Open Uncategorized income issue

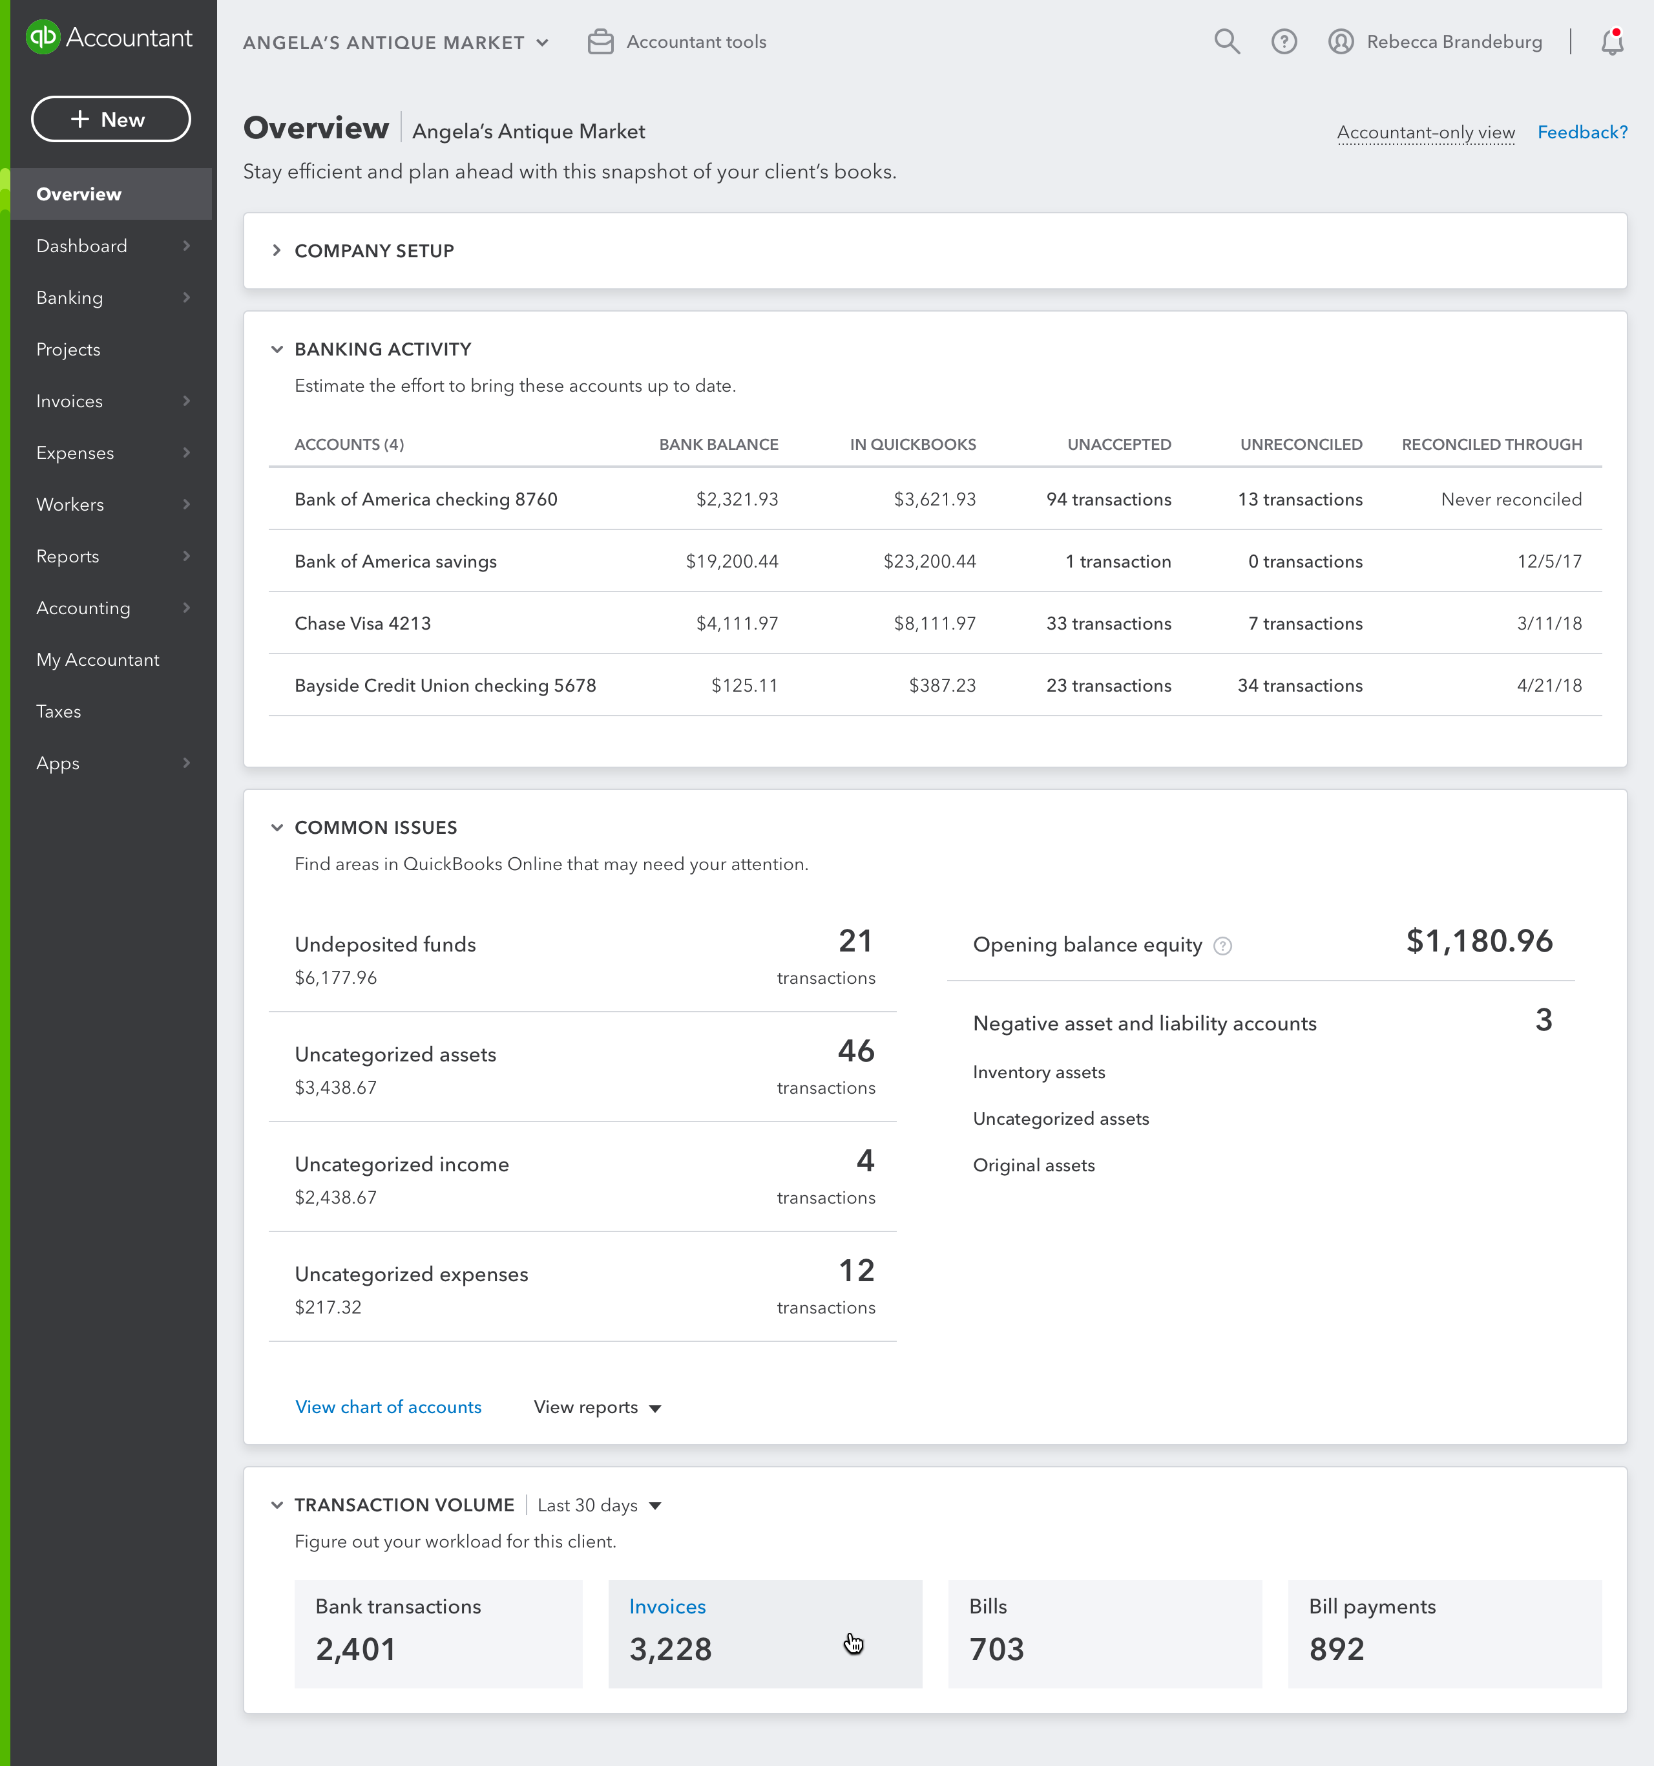coord(582,1177)
